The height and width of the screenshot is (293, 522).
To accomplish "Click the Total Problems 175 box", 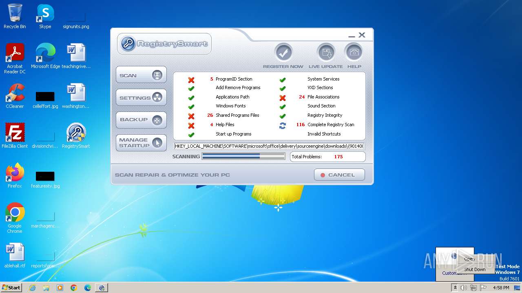I will click(327, 157).
